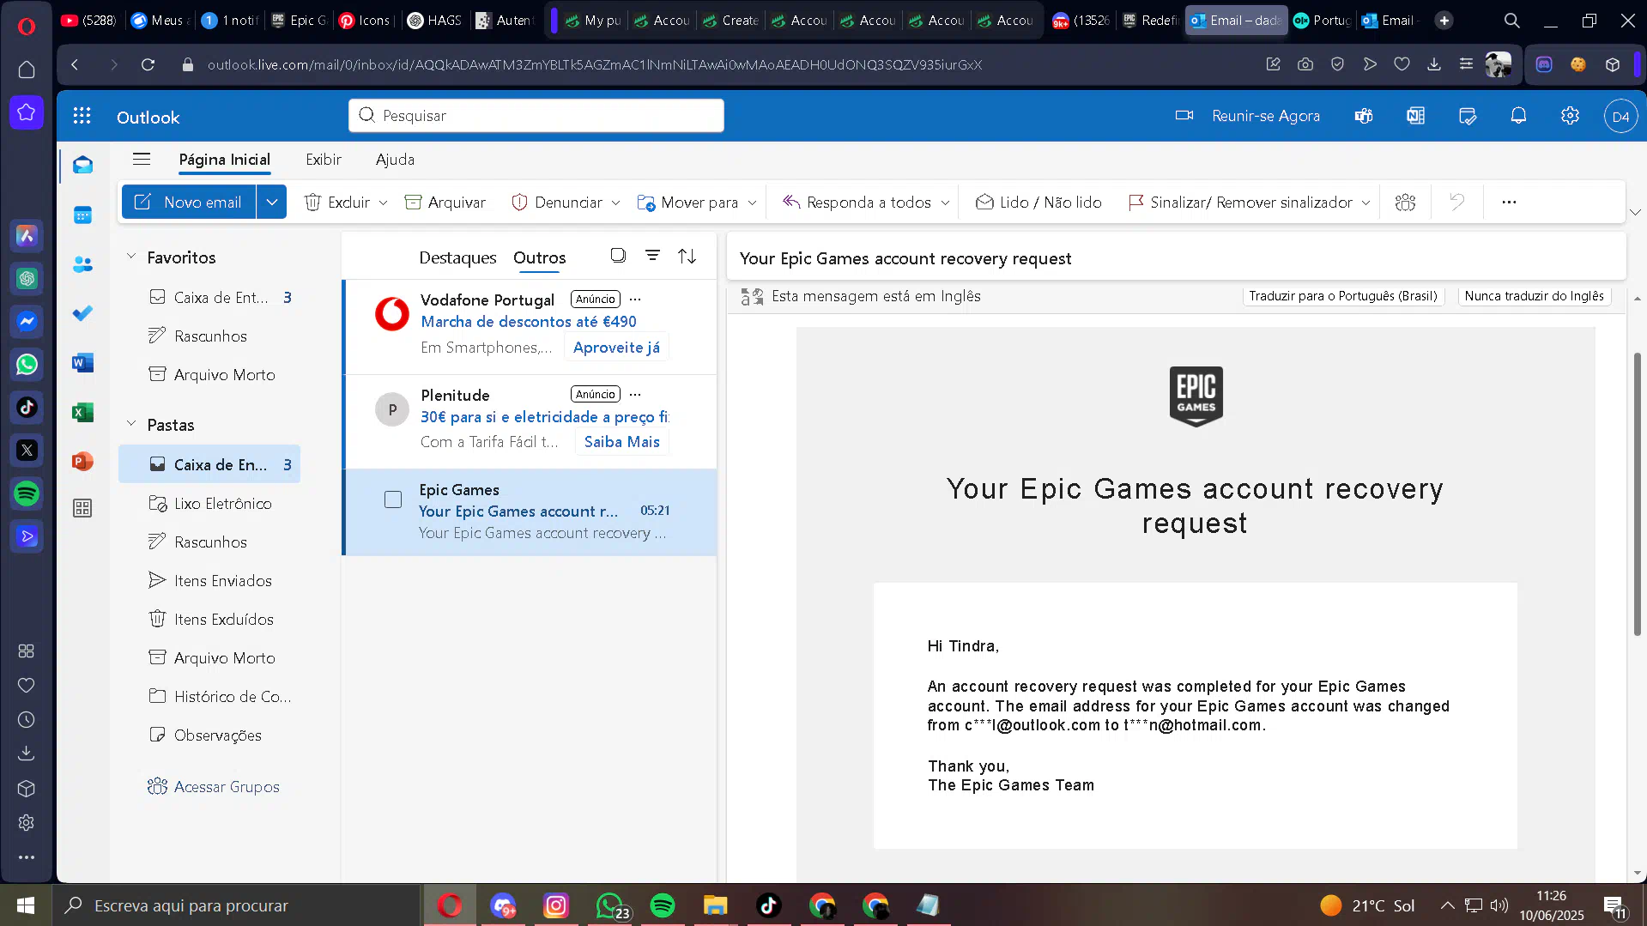Open Outlook settings gear

tap(1570, 116)
